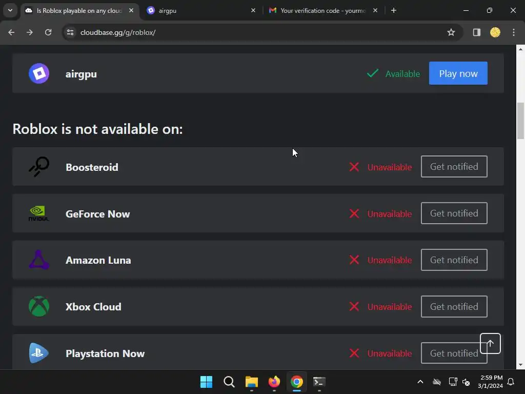Open the terminal app on taskbar

319,382
